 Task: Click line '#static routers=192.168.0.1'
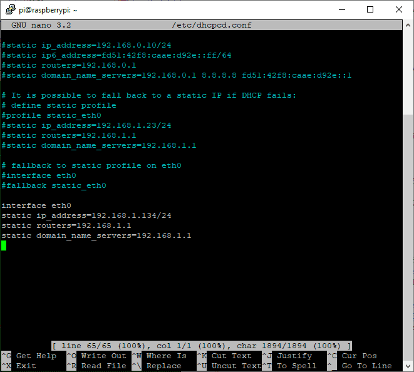(x=69, y=66)
